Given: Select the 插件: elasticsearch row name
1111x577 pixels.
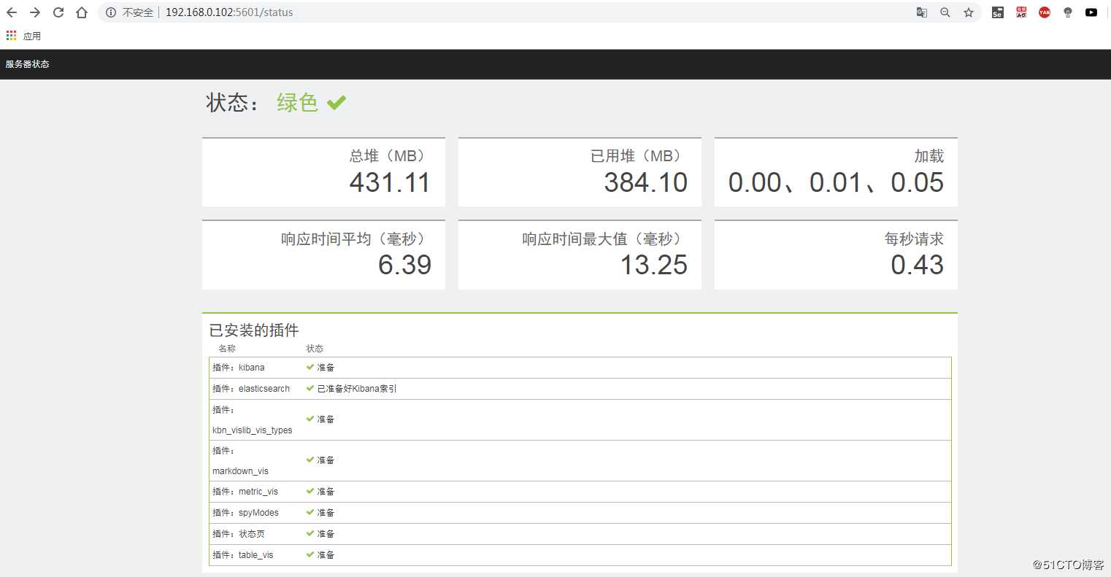Looking at the screenshot, I should [x=251, y=389].
